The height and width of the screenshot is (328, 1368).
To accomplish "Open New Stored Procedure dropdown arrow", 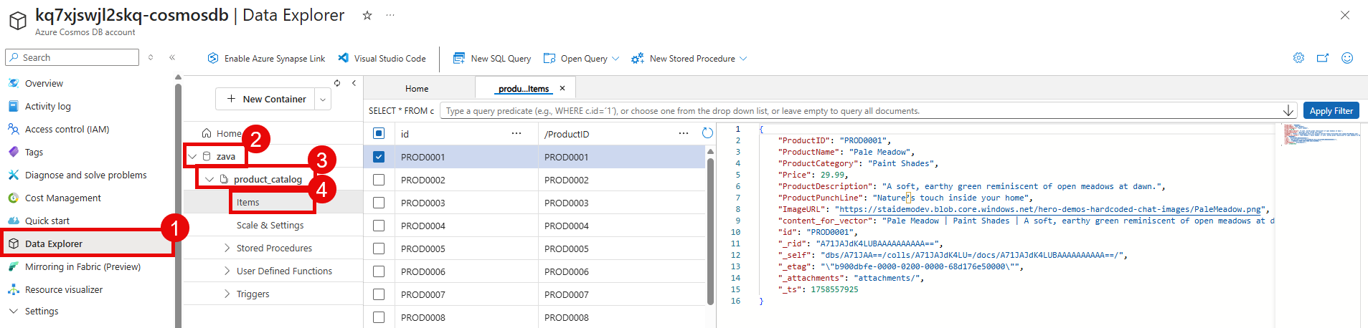I will coord(743,59).
